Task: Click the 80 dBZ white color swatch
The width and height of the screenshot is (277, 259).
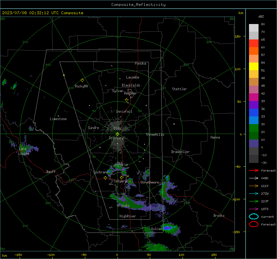Action: pyautogui.click(x=254, y=28)
